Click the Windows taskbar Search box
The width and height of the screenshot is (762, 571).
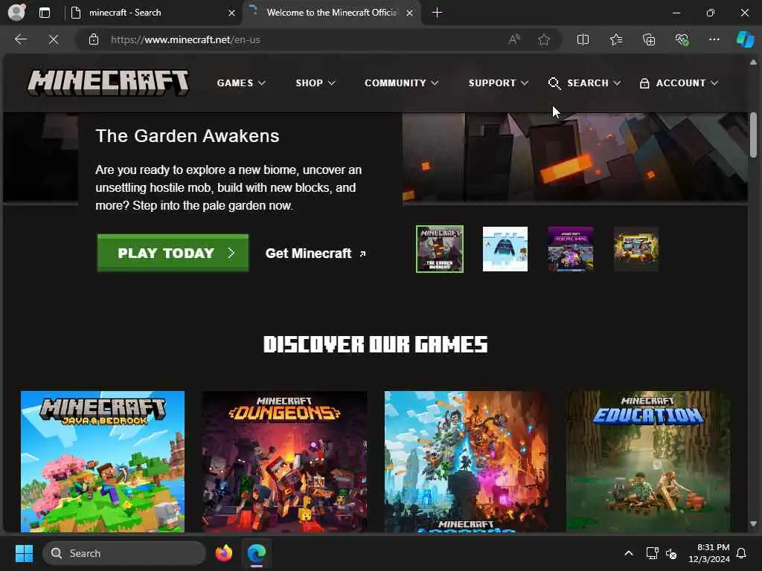(x=124, y=553)
